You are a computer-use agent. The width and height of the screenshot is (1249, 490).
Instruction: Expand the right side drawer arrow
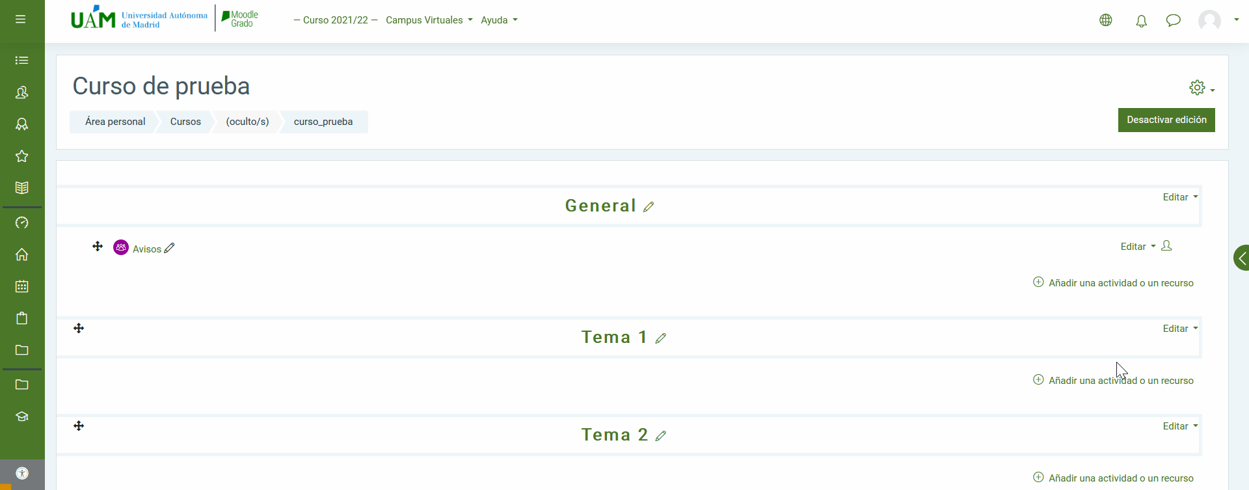pyautogui.click(x=1241, y=258)
